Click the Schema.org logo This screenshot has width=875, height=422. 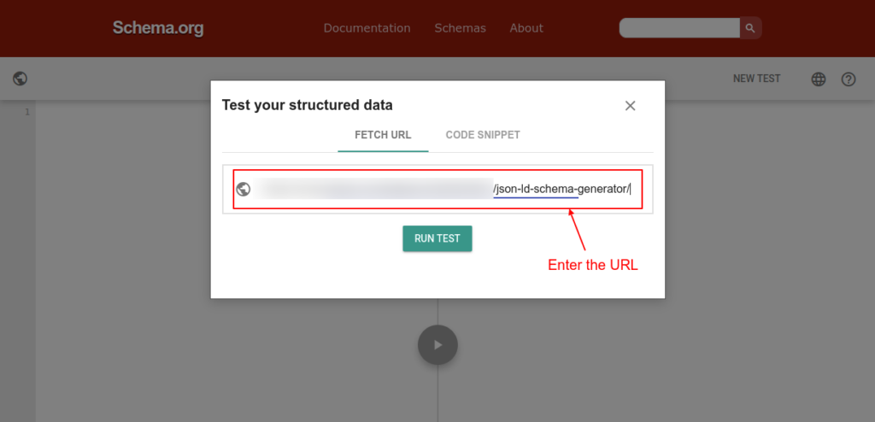pos(158,28)
